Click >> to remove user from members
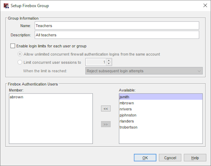 pos(106,124)
